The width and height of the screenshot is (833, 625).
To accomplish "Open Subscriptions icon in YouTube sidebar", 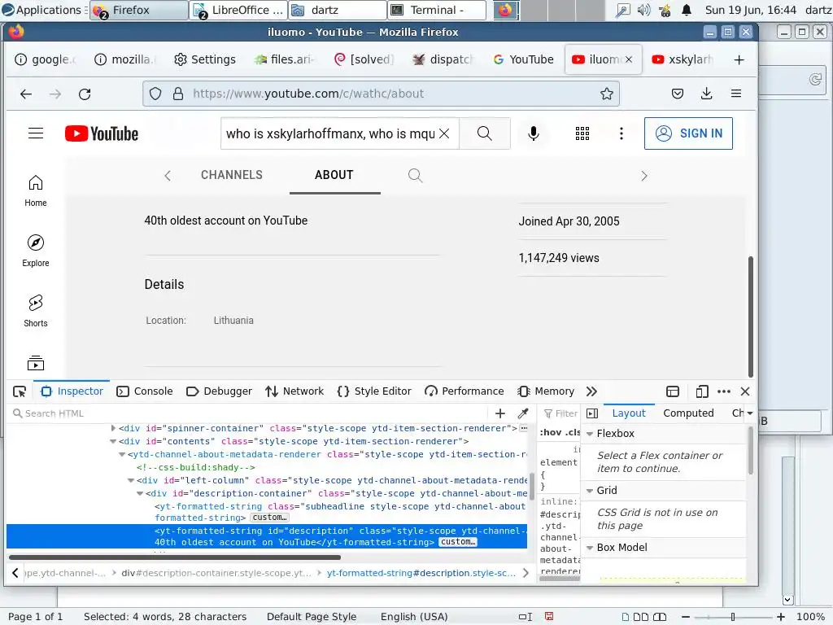I will 36,363.
